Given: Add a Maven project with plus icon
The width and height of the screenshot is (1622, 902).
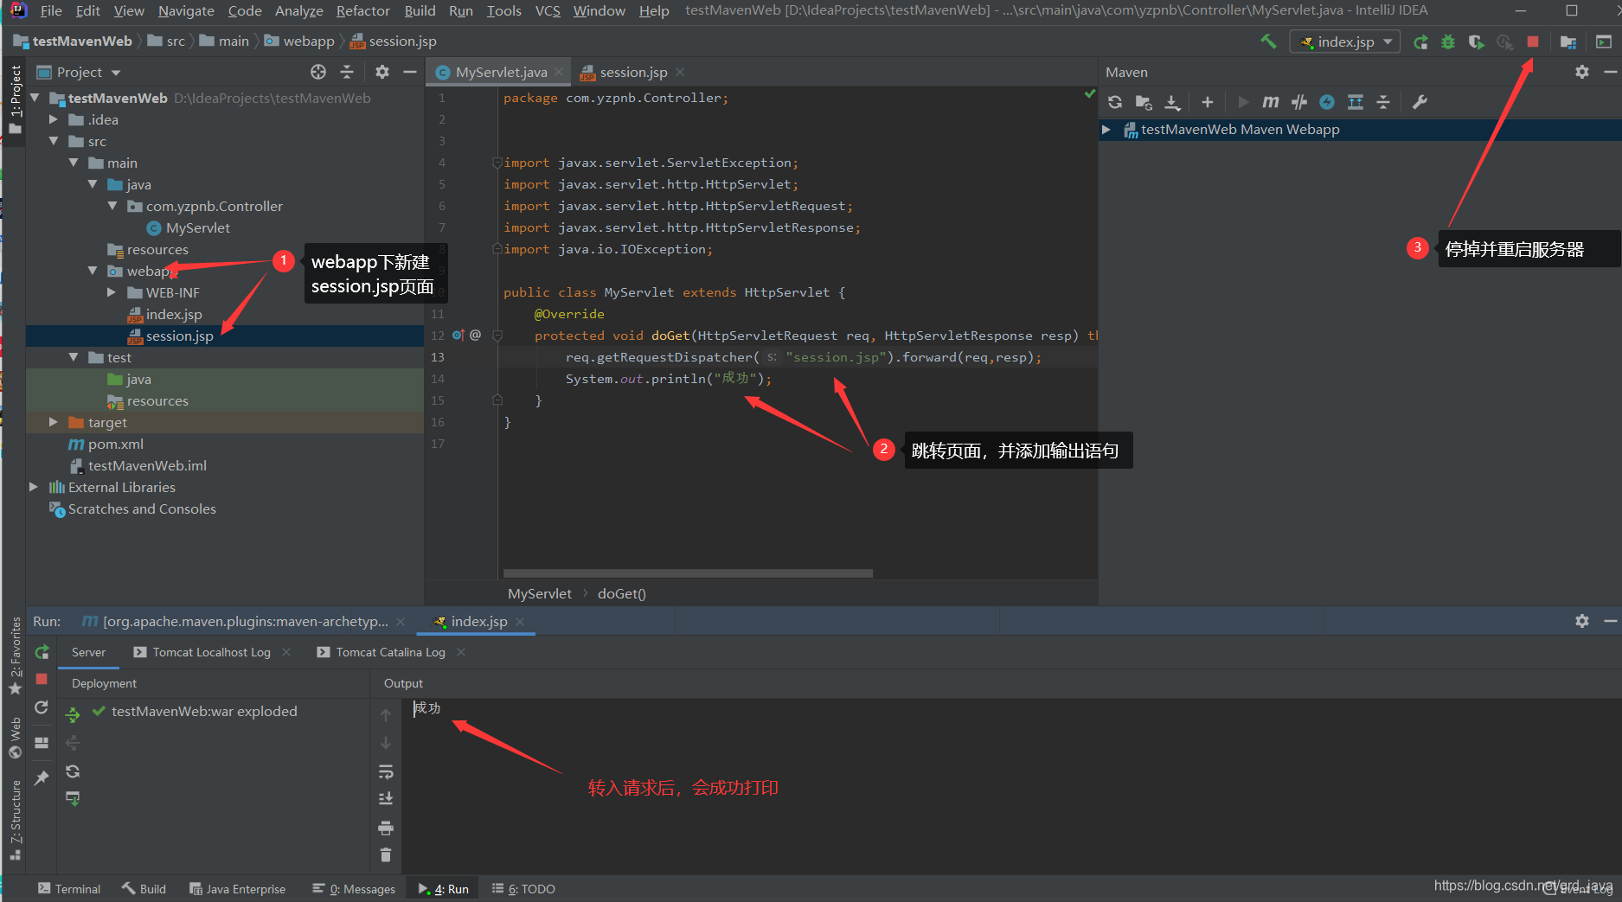Looking at the screenshot, I should (x=1208, y=102).
